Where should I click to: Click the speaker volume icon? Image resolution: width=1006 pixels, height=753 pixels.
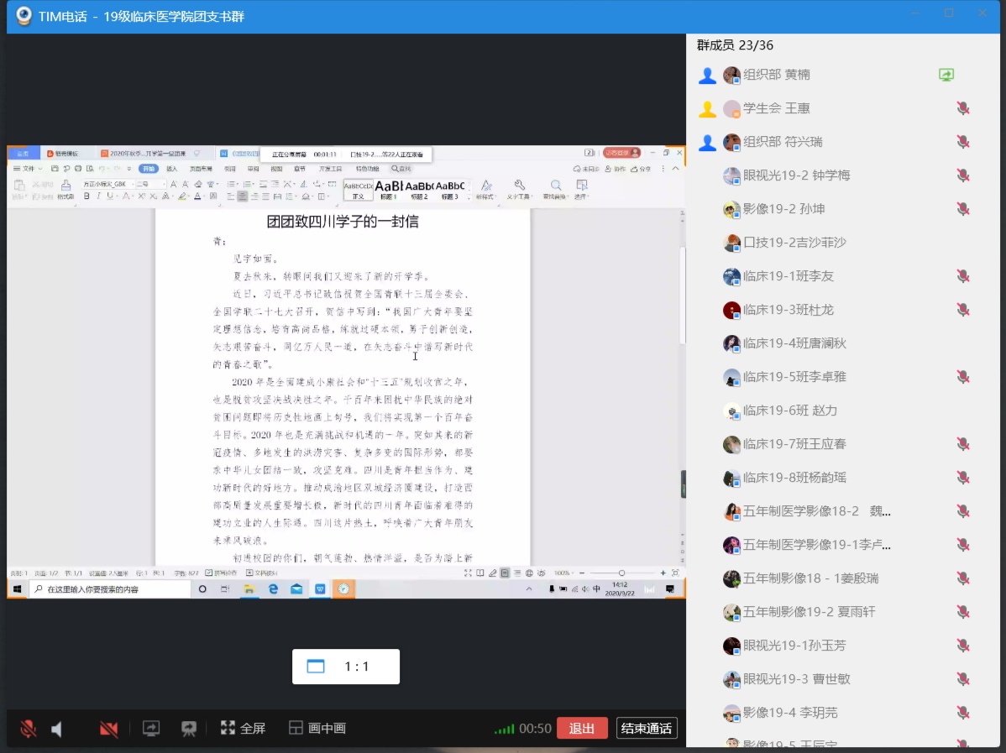click(56, 729)
